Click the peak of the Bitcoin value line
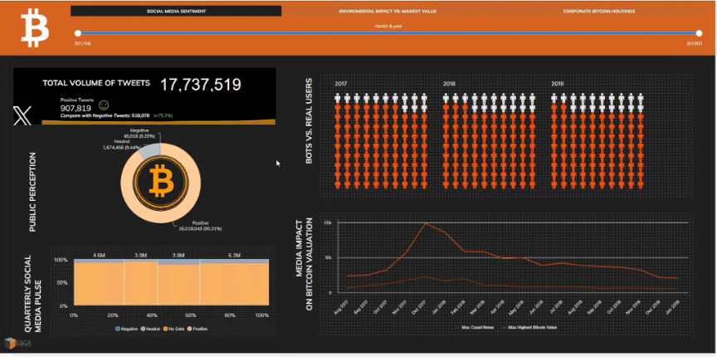This screenshot has height=357, width=717. click(x=426, y=223)
